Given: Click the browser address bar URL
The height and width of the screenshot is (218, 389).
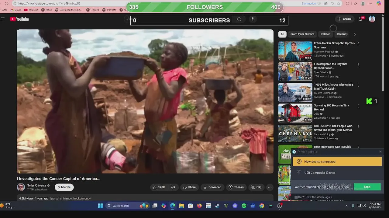Looking at the screenshot, I should [49, 3].
